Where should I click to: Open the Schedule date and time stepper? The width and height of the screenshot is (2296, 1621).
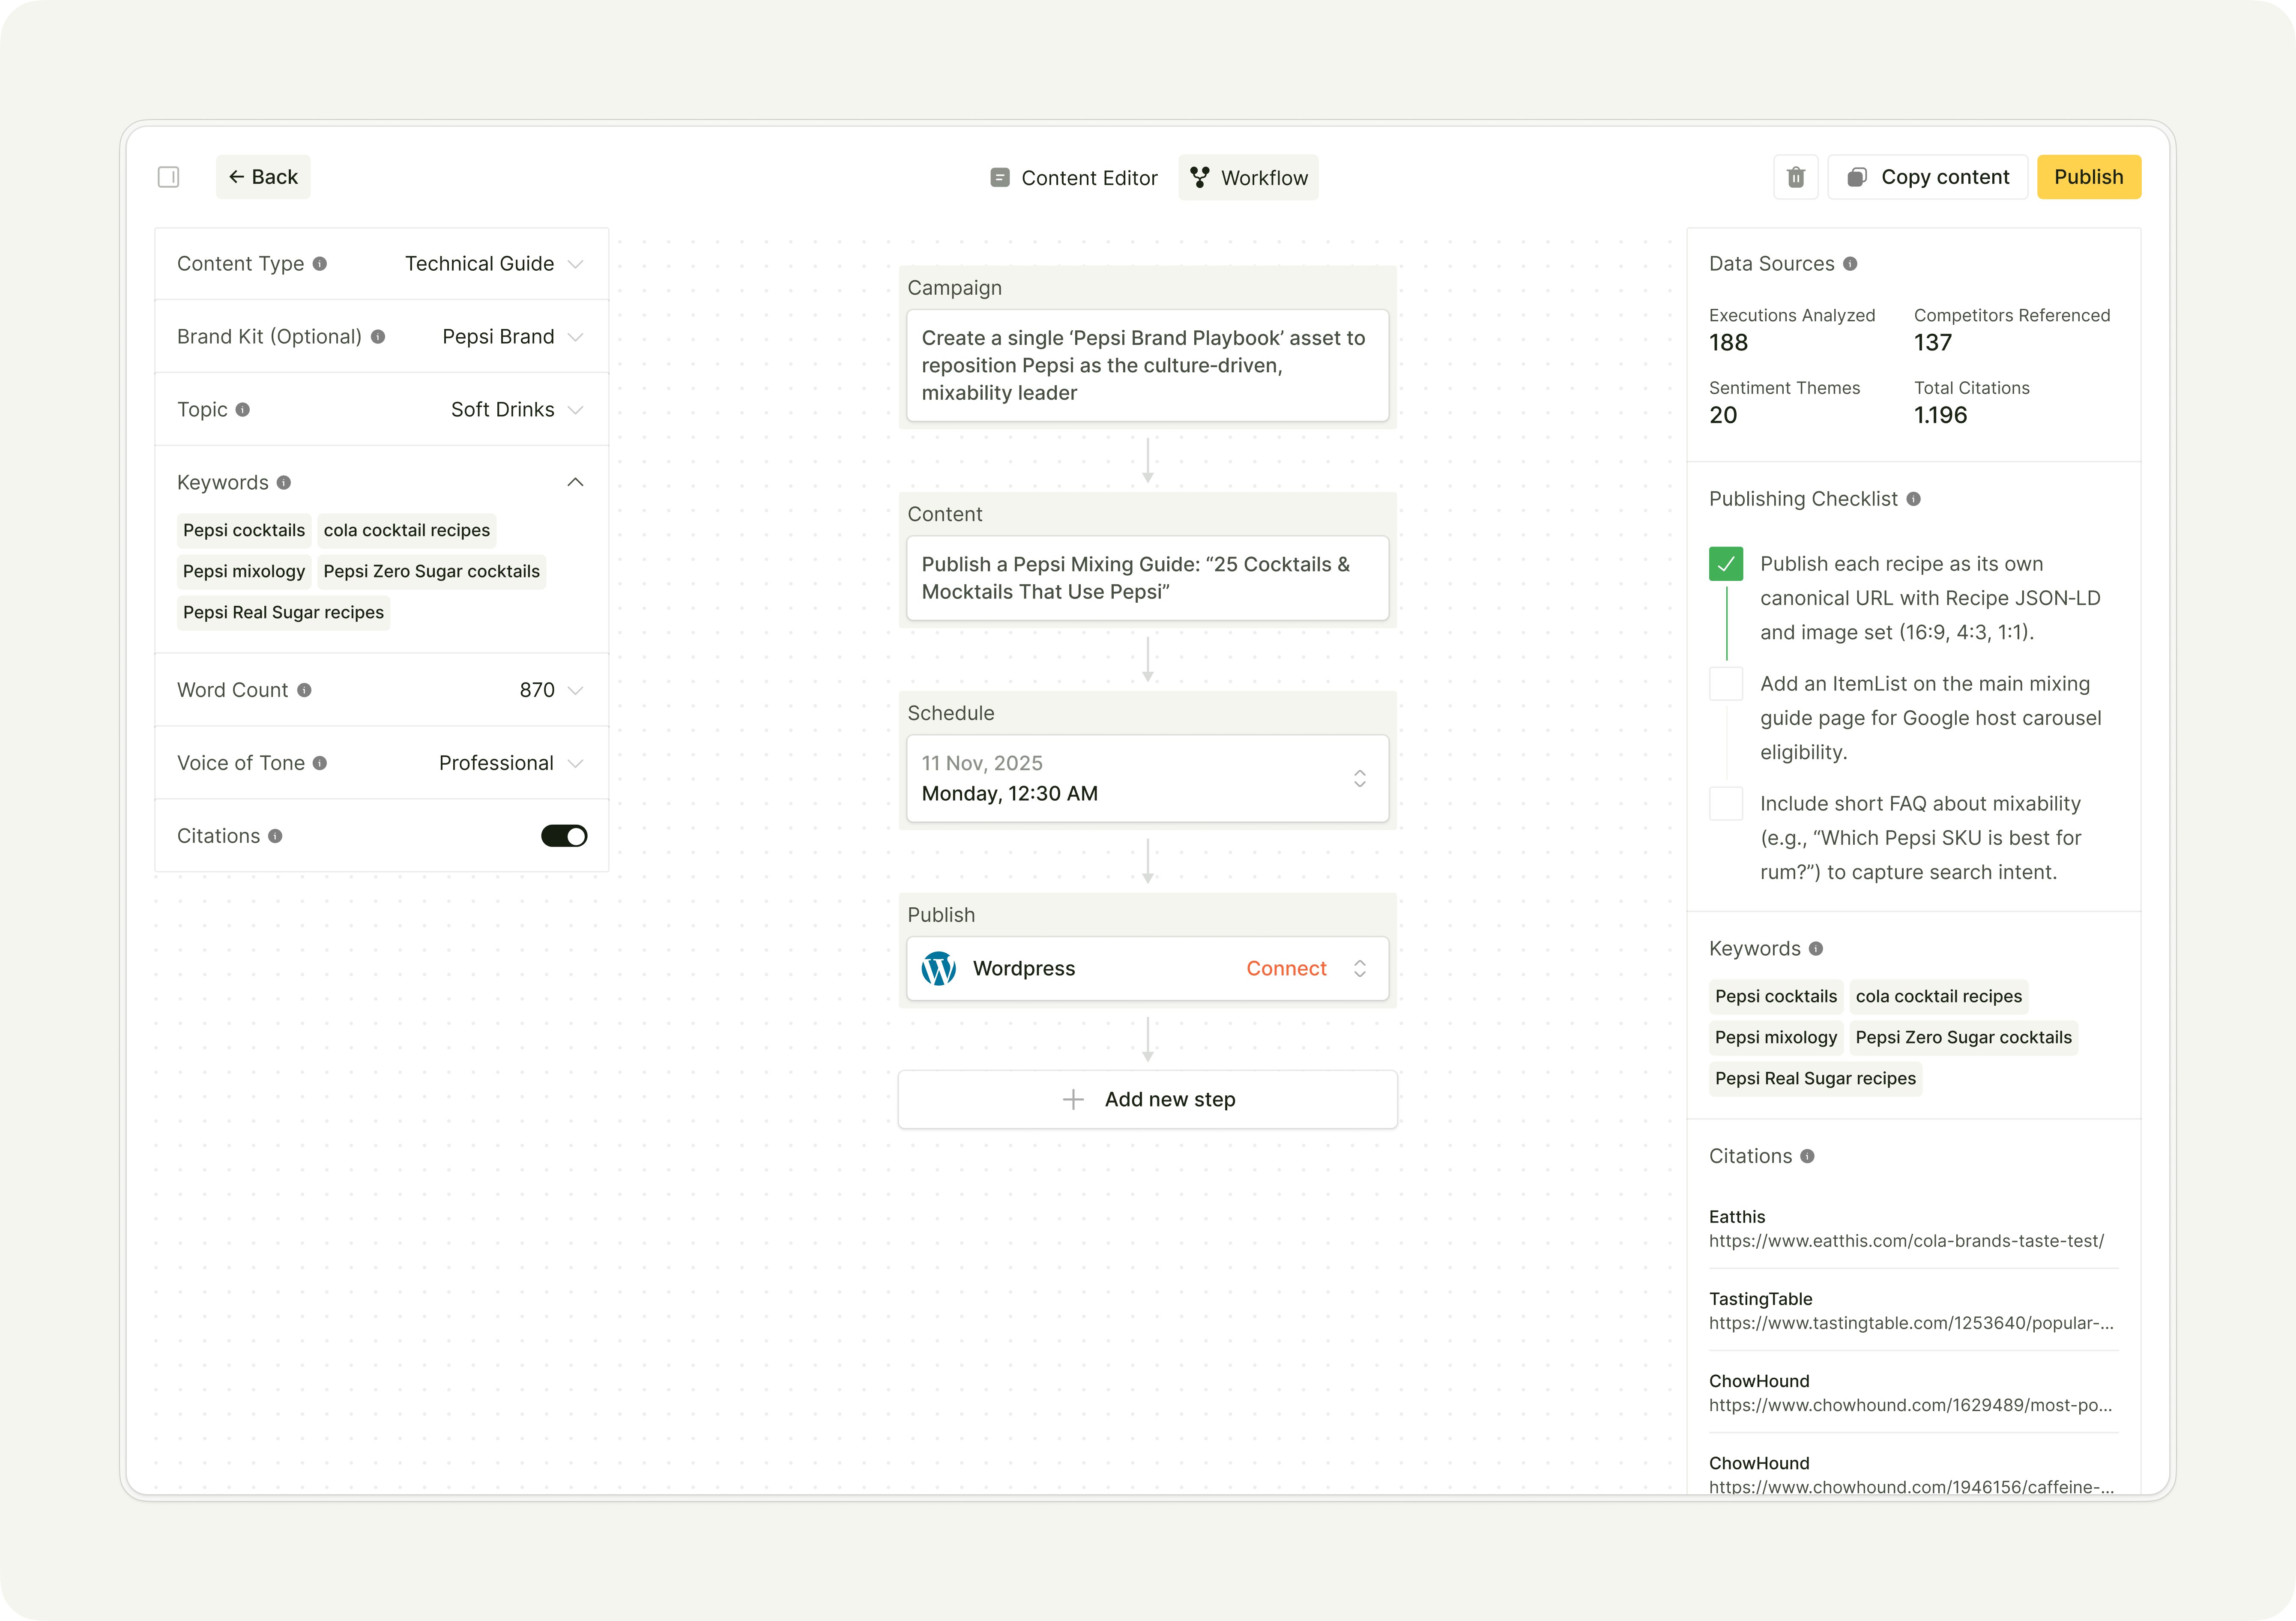1360,778
